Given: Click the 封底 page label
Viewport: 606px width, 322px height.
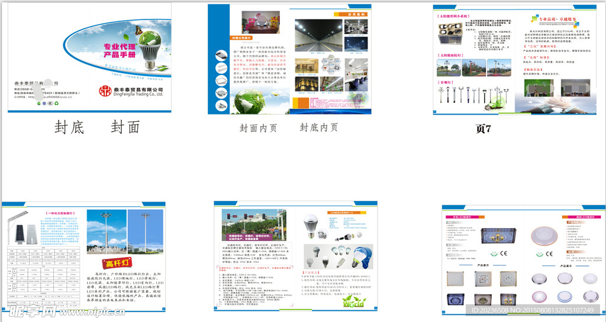Looking at the screenshot, I should 69,127.
